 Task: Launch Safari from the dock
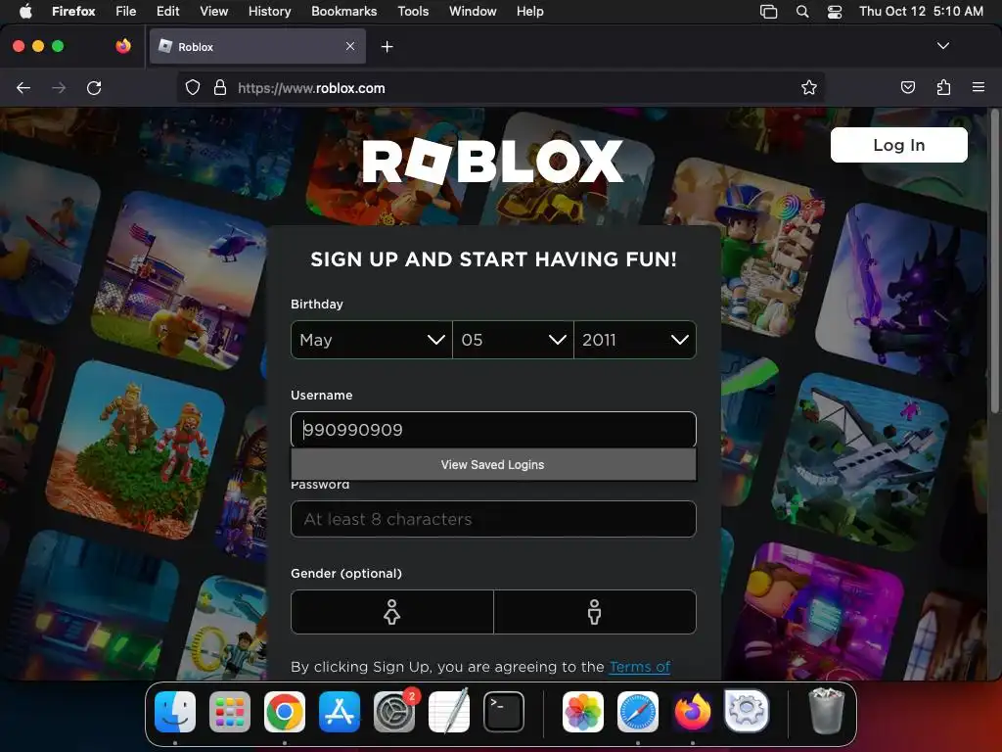[638, 711]
